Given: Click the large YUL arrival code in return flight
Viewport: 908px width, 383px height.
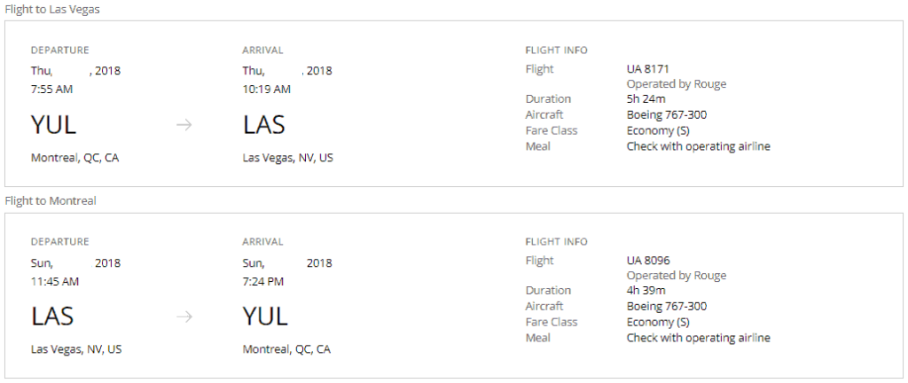Looking at the screenshot, I should pos(265,317).
